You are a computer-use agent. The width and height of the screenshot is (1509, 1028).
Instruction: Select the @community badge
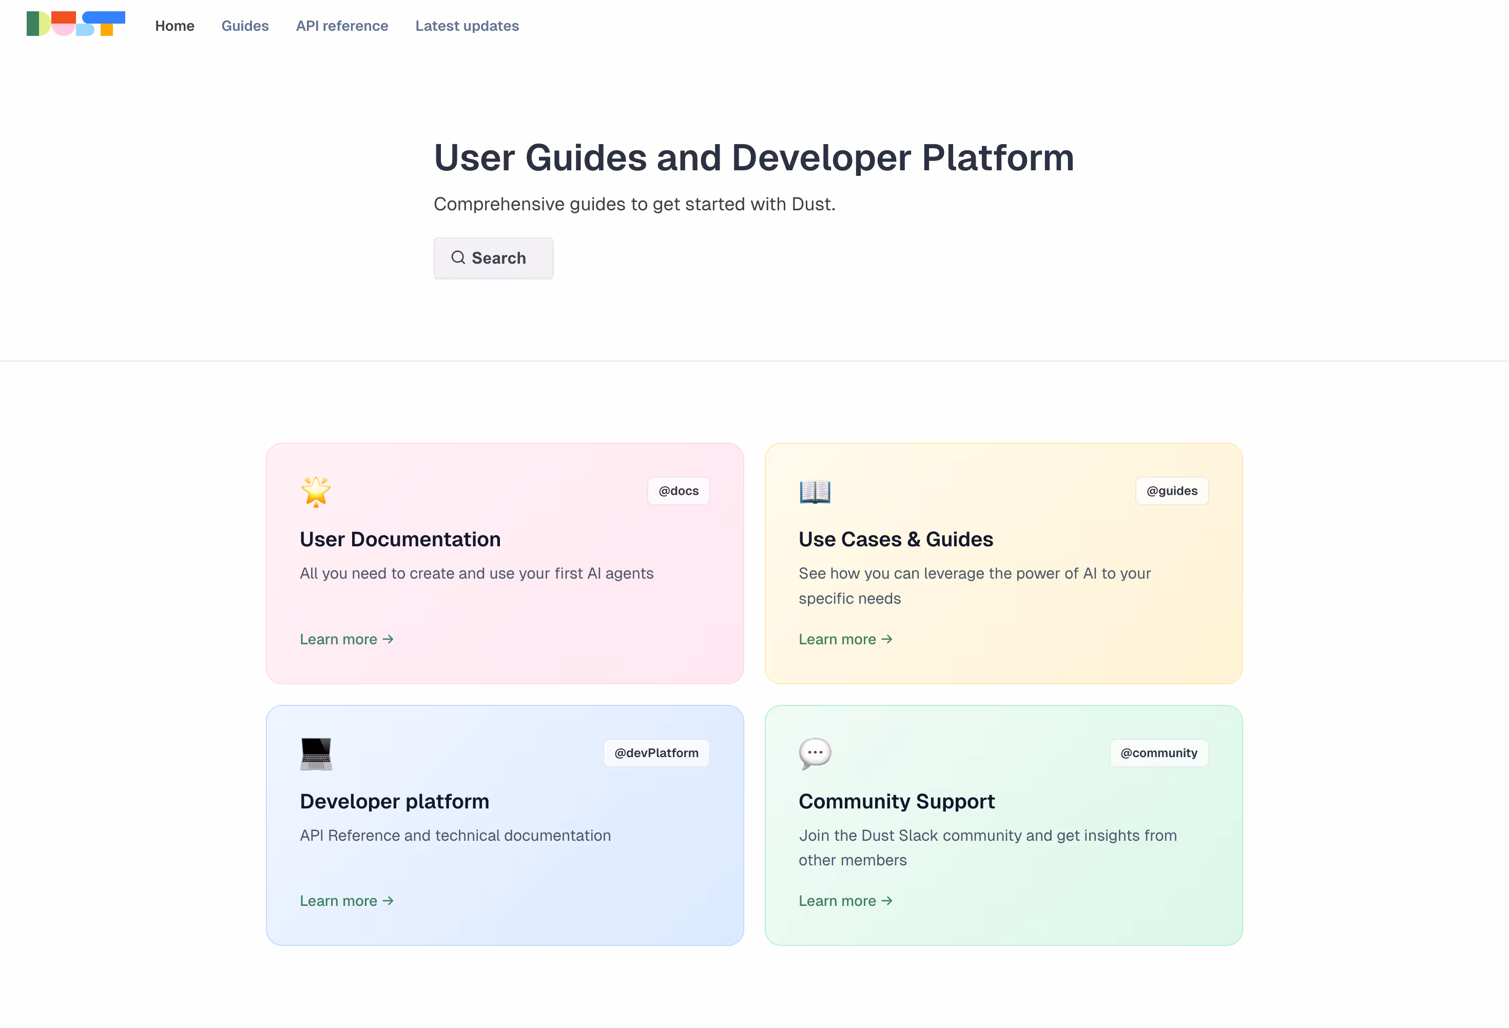1158,753
